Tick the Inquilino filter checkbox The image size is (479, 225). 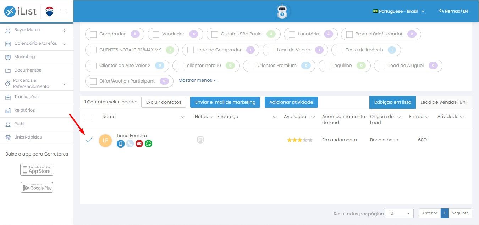tap(327, 66)
